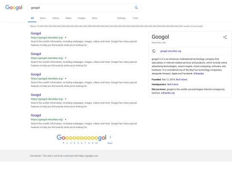Go to results page 2
232x174 pixels.
tap(67, 143)
